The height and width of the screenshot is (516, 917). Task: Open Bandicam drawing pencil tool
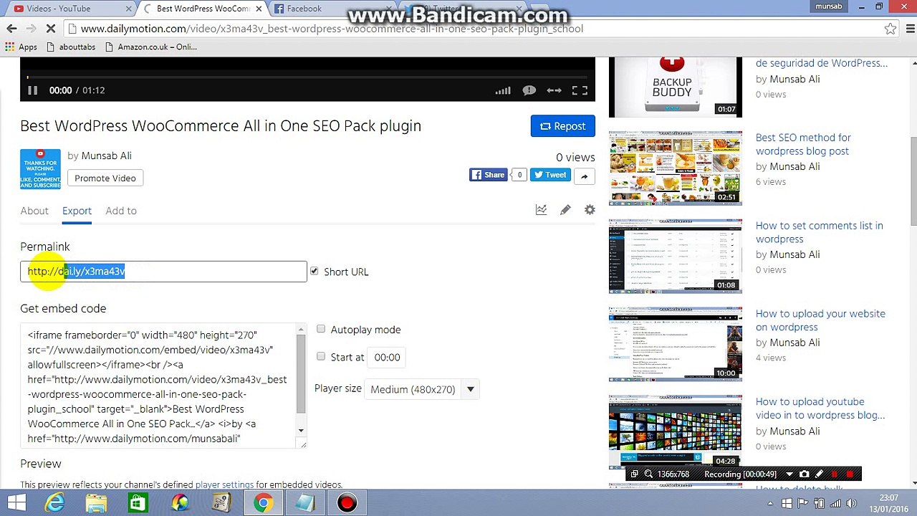[820, 474]
